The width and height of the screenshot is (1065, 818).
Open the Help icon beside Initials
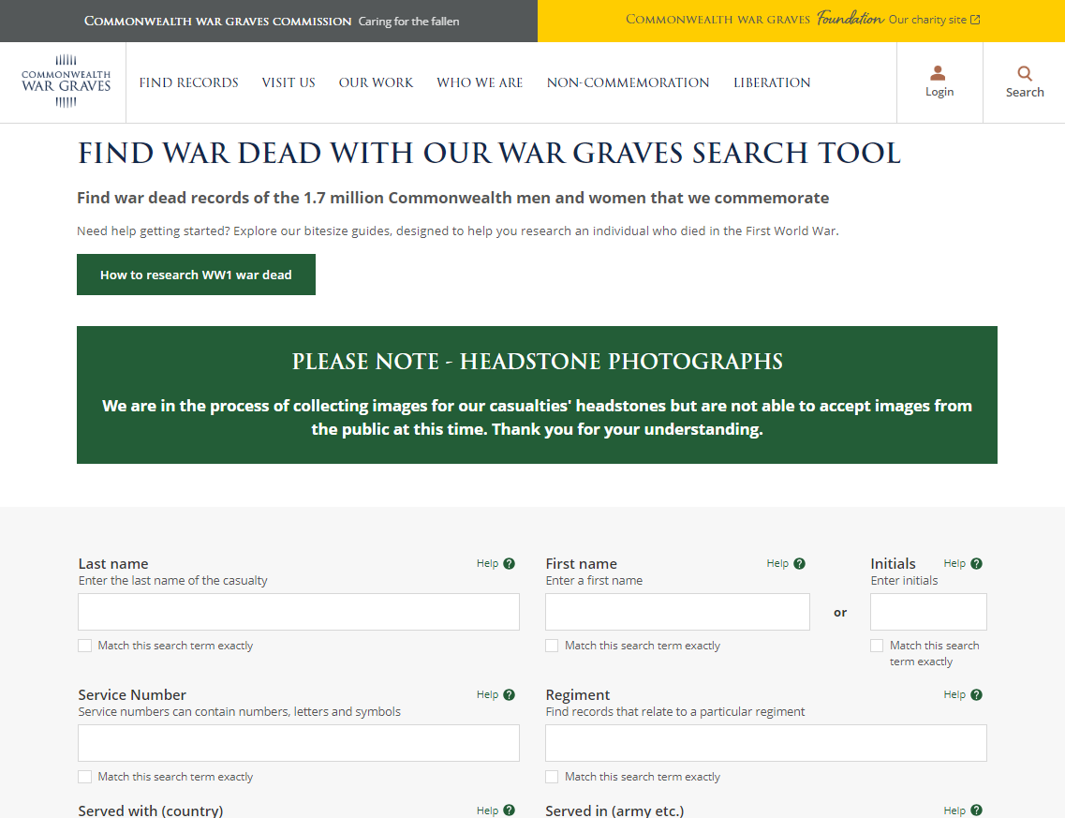[976, 564]
